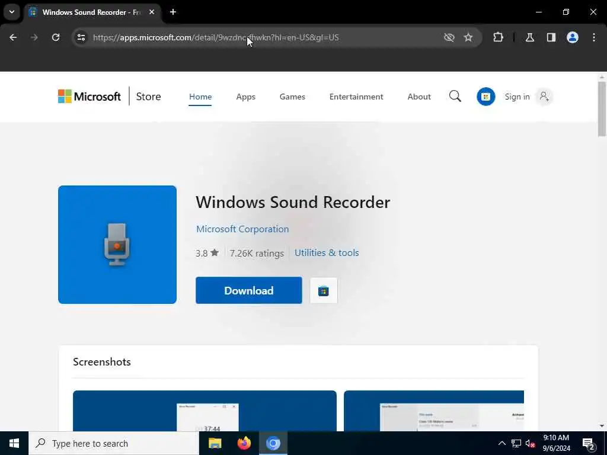The image size is (607, 455).
Task: View site information icon in address bar
Action: (81, 37)
